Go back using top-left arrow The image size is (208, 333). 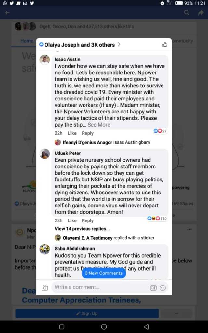[x=7, y=13]
